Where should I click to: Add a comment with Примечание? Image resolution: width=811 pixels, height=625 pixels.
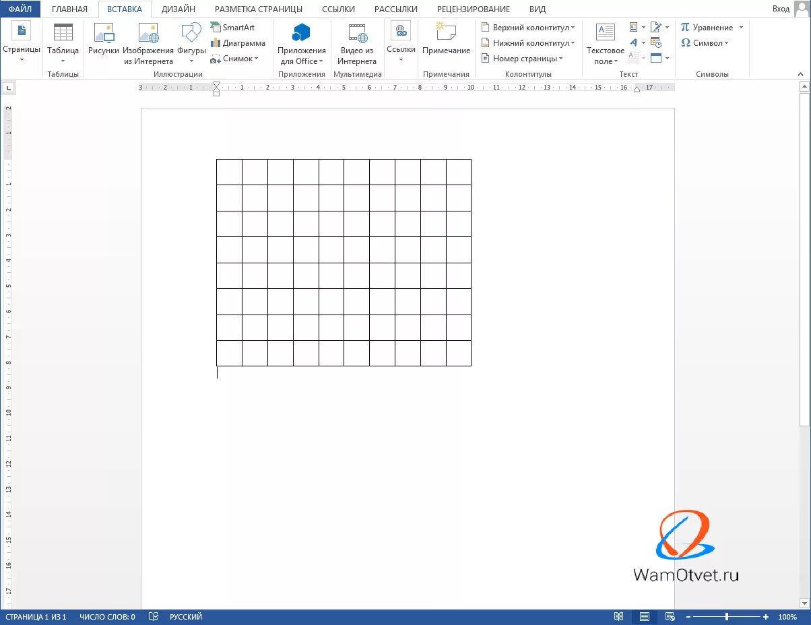pyautogui.click(x=446, y=39)
